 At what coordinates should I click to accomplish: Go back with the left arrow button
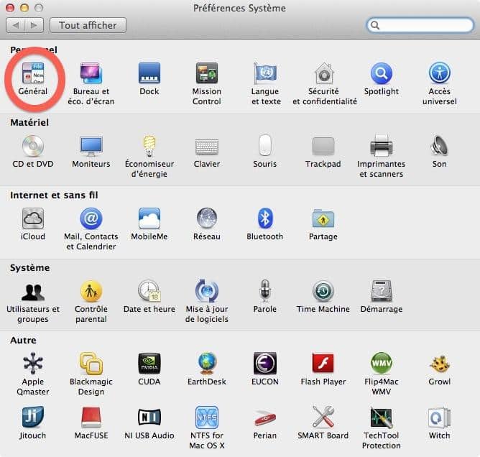[16, 25]
